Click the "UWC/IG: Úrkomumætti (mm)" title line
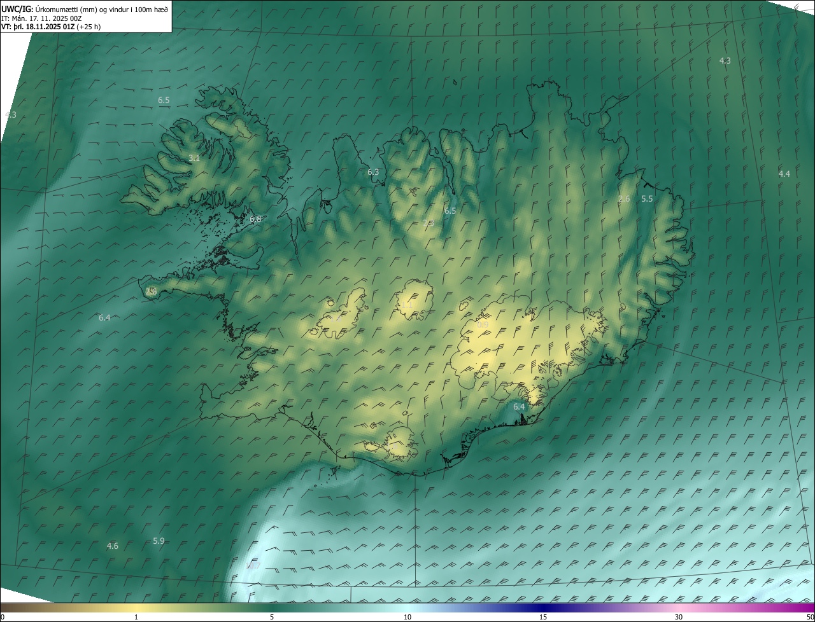This screenshot has width=815, height=622. pyautogui.click(x=85, y=9)
